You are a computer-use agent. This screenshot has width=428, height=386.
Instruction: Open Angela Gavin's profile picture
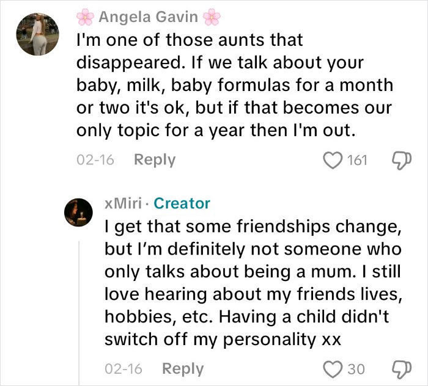point(38,34)
